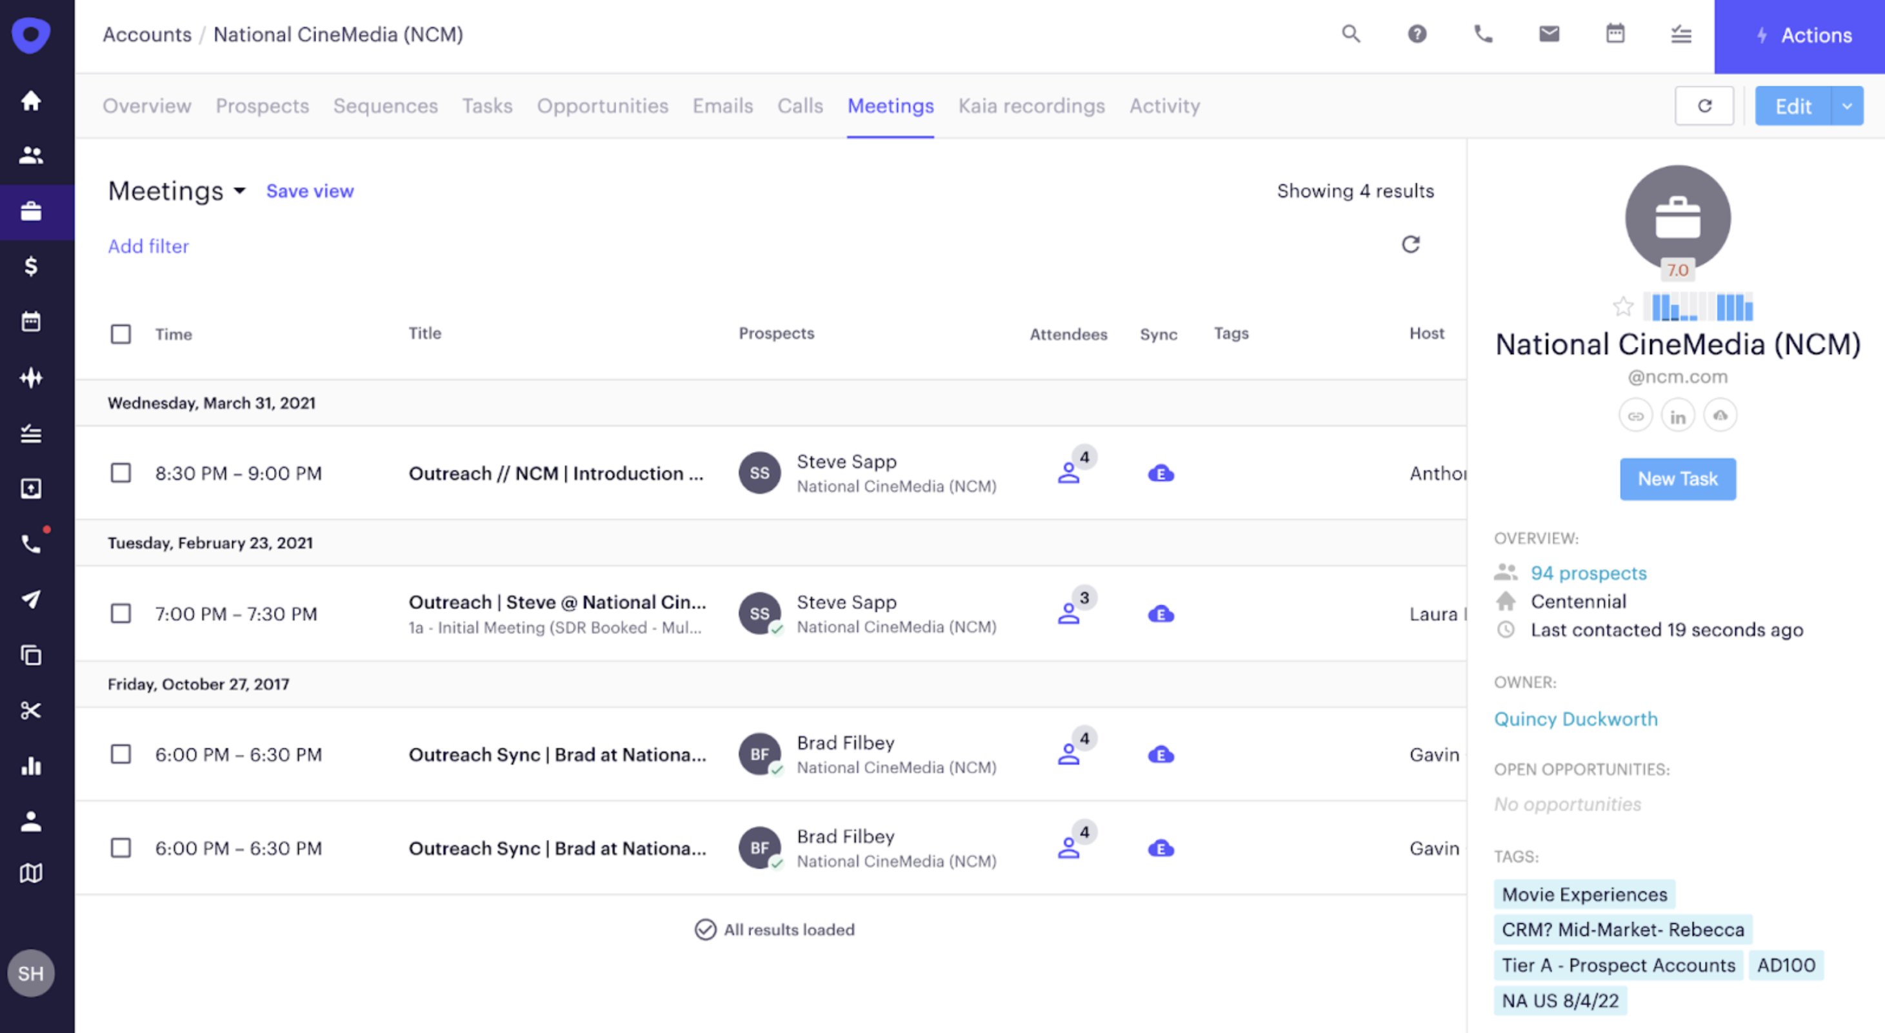Image resolution: width=1885 pixels, height=1033 pixels.
Task: Star the National CineMedia account
Action: pyautogui.click(x=1622, y=306)
